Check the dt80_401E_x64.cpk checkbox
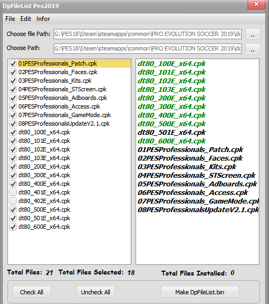Viewport: 269px width, 304px height. [x=13, y=192]
